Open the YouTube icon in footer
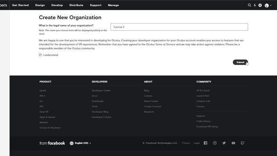277x156 pixels. point(233,143)
